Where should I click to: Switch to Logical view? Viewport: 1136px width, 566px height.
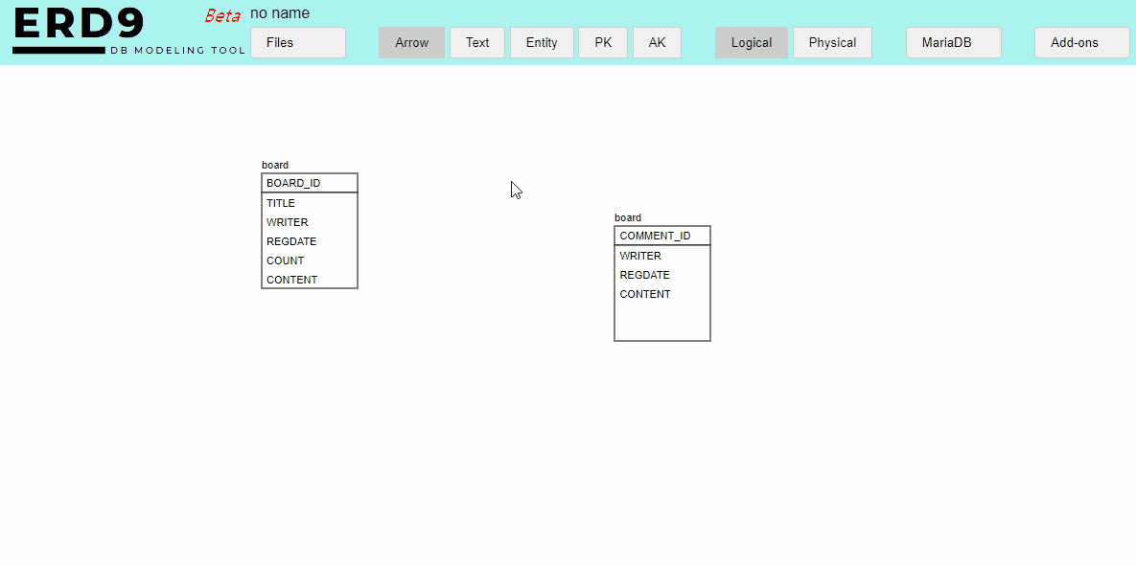click(x=751, y=43)
